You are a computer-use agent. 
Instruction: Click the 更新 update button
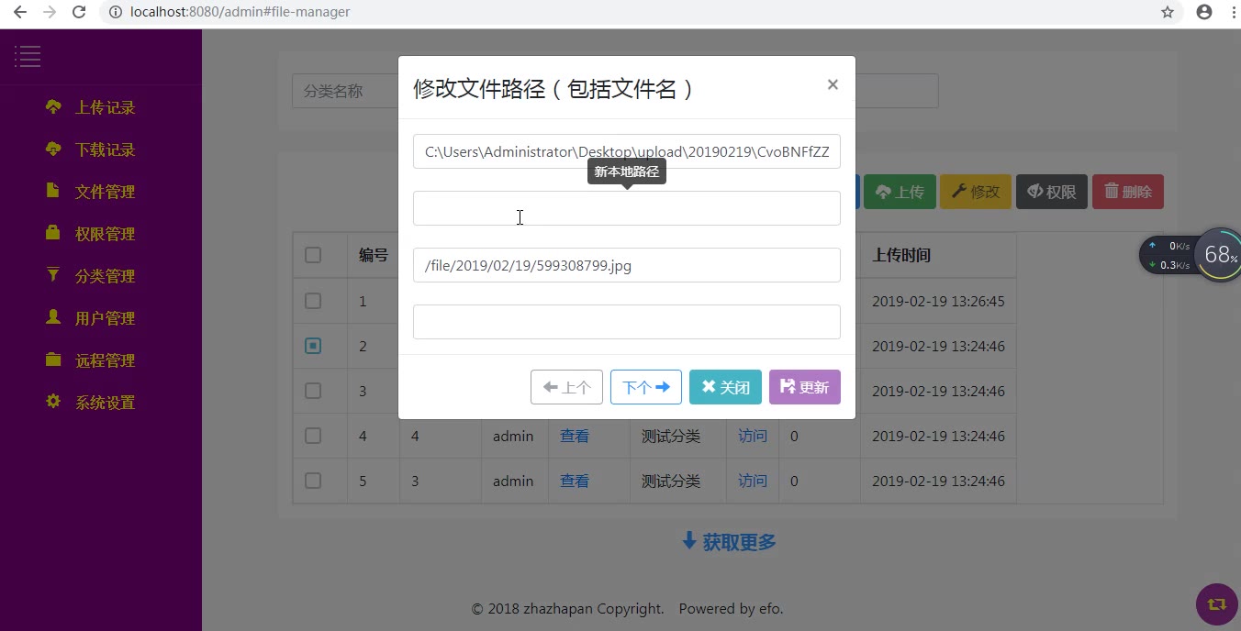[804, 387]
